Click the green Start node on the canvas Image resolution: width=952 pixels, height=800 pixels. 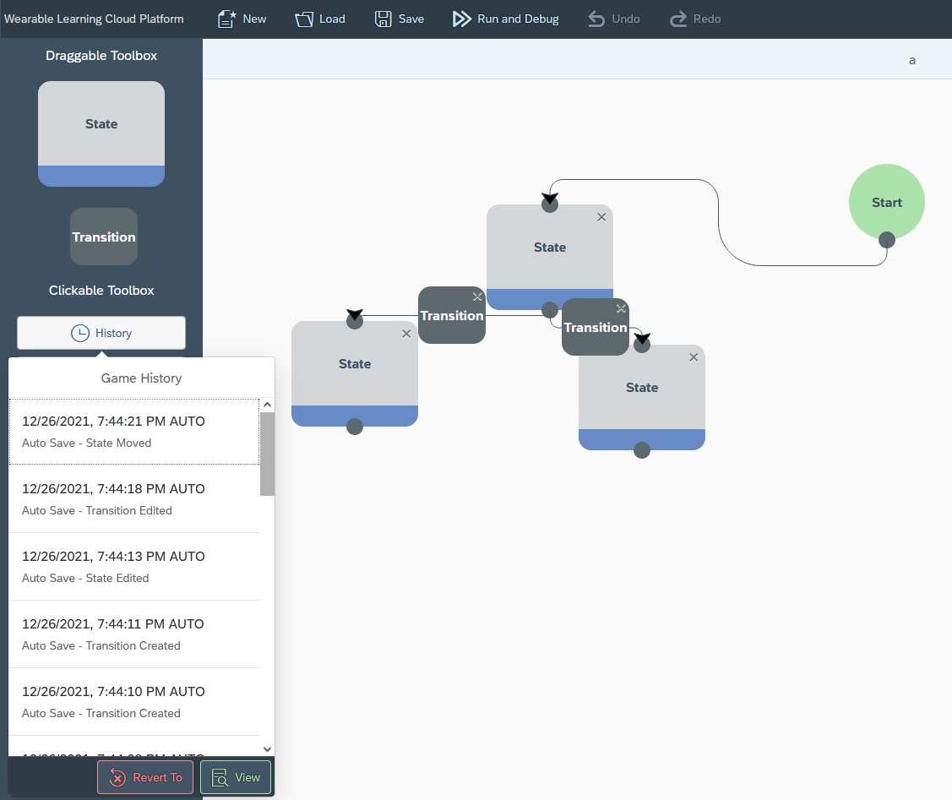(887, 202)
